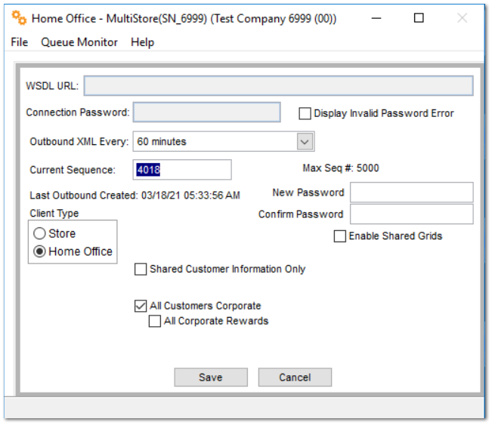Viewport: 492px width, 425px height.
Task: Click the Confirm Password field
Action: 412,214
